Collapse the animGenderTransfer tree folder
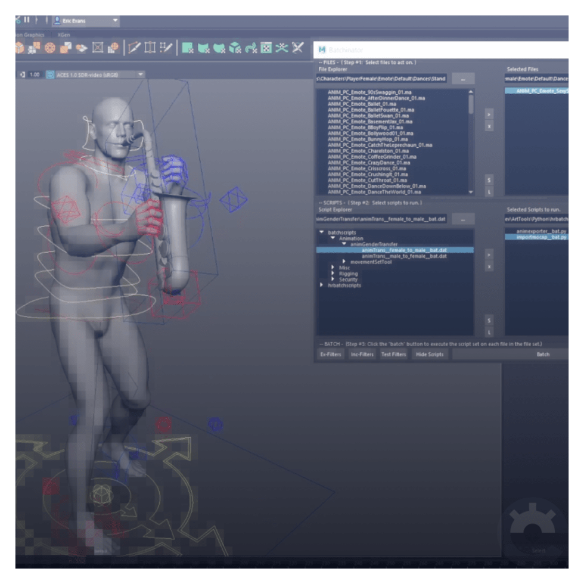The height and width of the screenshot is (584, 584). 344,244
